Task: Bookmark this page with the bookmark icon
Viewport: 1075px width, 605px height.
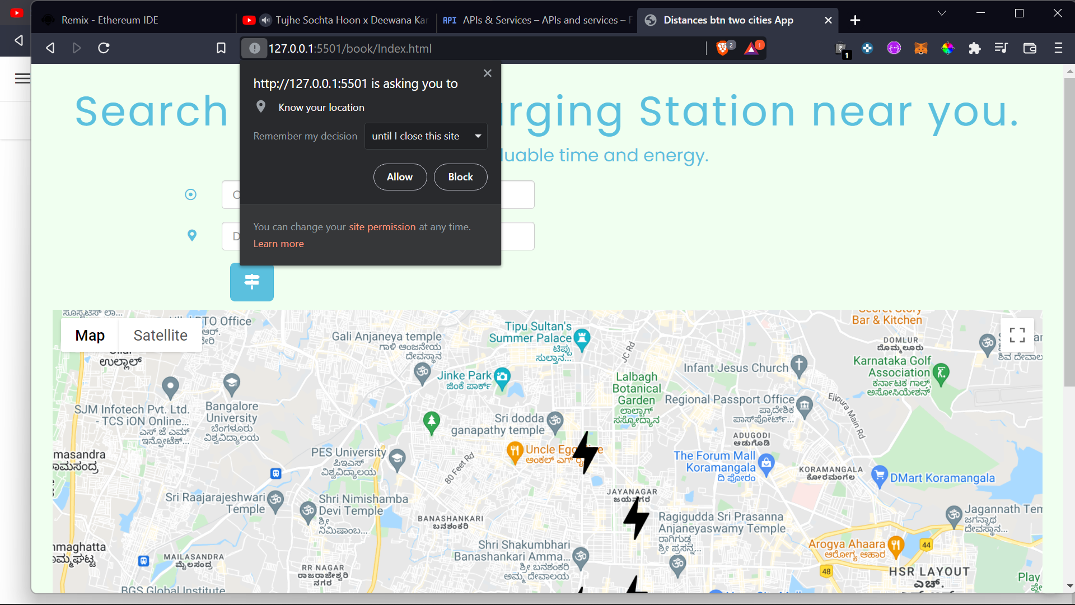Action: tap(221, 48)
